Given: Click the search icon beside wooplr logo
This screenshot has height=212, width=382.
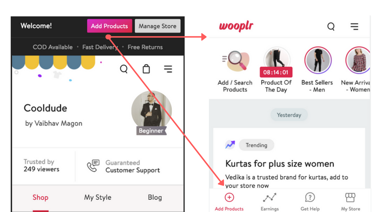Looking at the screenshot, I should click(331, 26).
